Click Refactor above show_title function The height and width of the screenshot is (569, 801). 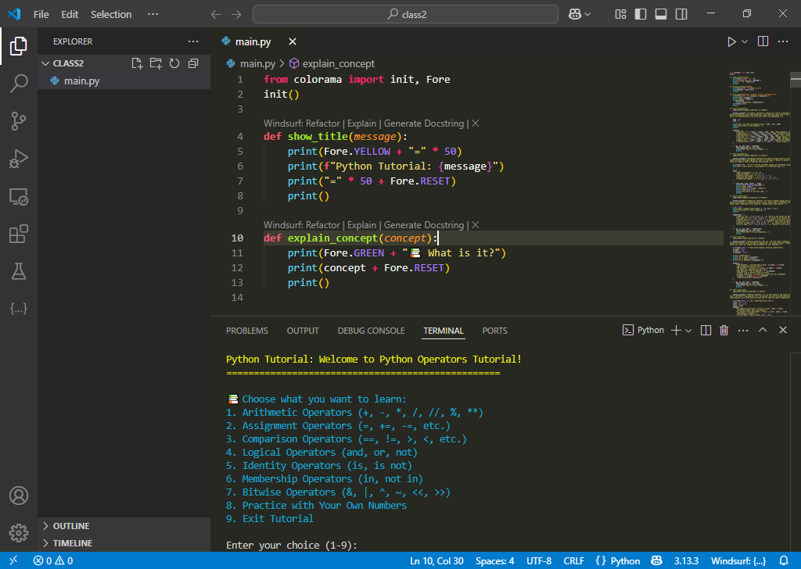pos(322,123)
